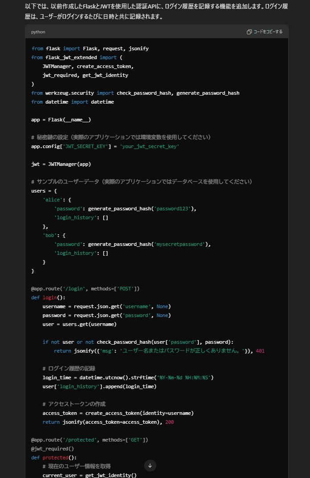Image resolution: width=310 pixels, height=478 pixels.
Task: Click the scroll-down arrow button
Action: click(150, 466)
